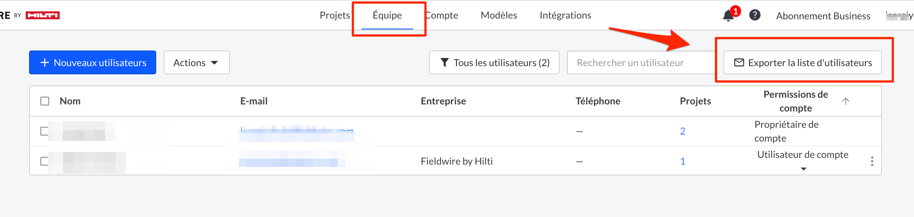Click the filter funnel icon
The width and height of the screenshot is (914, 217).
tap(444, 62)
